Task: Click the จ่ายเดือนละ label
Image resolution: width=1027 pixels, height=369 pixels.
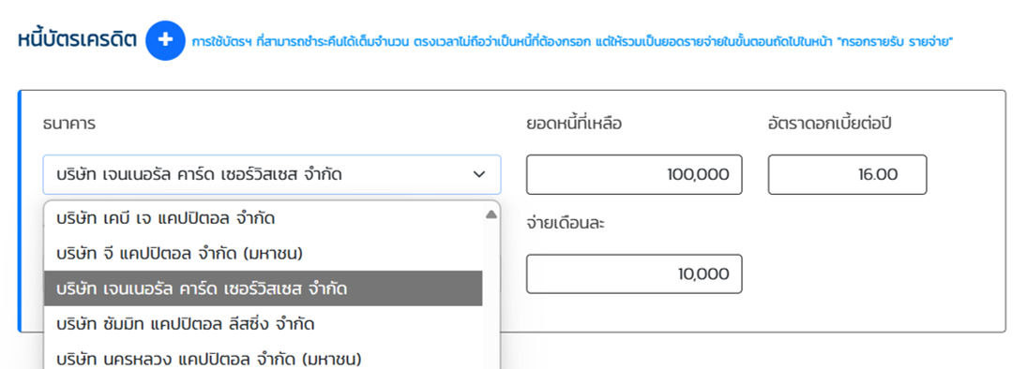Action: pos(566,224)
